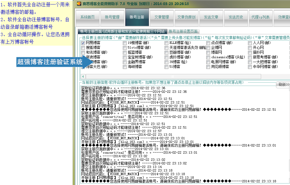Viewport: 290px width, 185px height.
Task: Switch to the 发送历史 tab
Action: (x=236, y=18)
